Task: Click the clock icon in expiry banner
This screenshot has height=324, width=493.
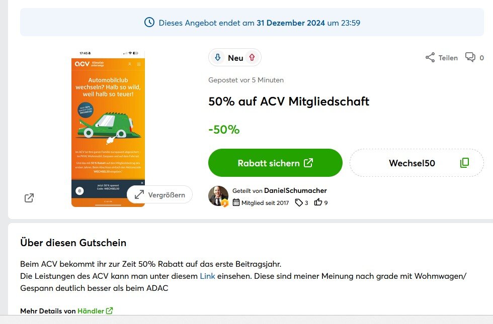Action: click(149, 22)
